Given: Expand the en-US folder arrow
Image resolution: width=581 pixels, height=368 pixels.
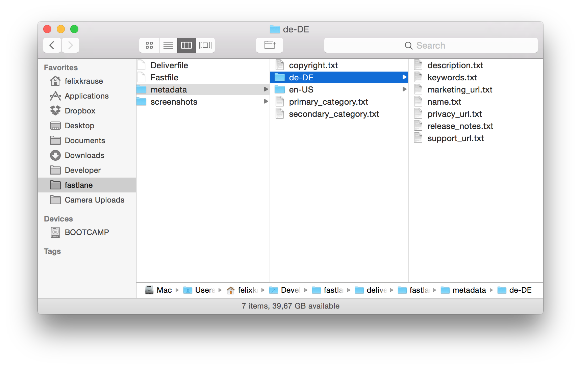Looking at the screenshot, I should coord(404,89).
